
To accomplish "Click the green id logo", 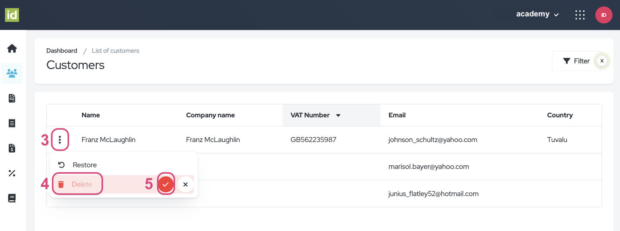I will pyautogui.click(x=12, y=15).
